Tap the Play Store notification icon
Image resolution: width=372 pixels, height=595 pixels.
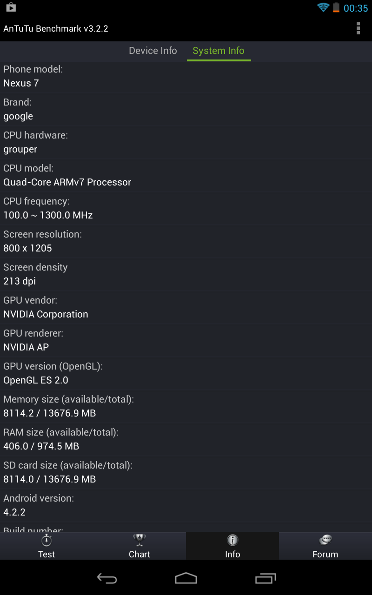click(x=11, y=7)
